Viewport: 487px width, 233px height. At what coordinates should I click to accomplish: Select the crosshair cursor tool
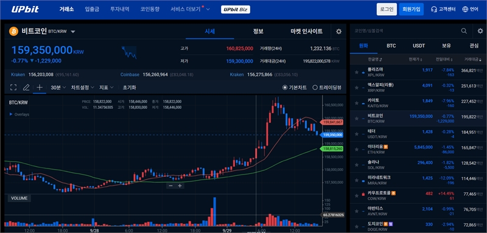pyautogui.click(x=40, y=88)
